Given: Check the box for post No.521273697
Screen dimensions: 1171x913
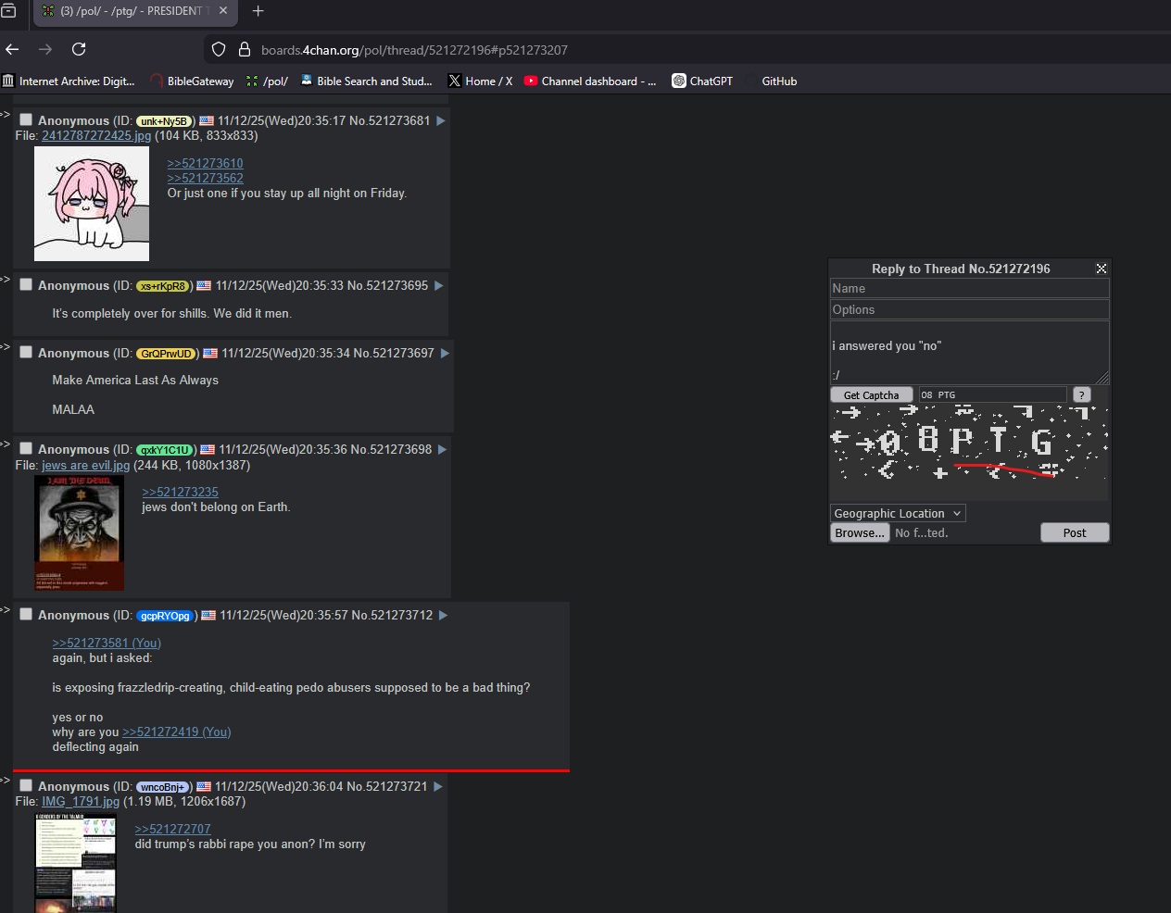Looking at the screenshot, I should click(x=26, y=352).
